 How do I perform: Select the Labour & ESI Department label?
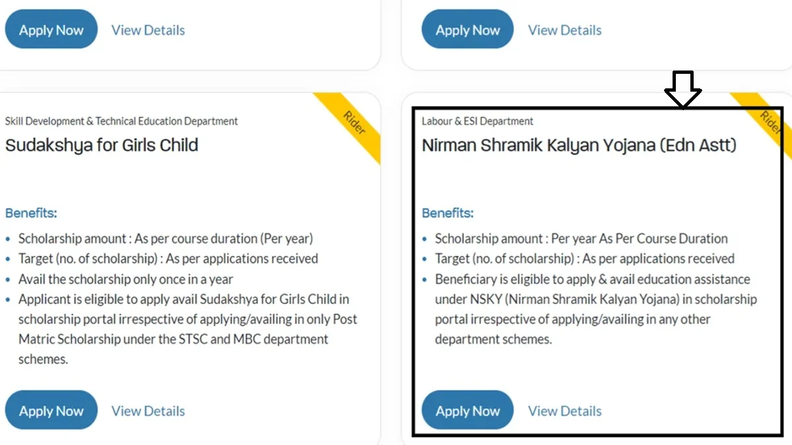tap(477, 121)
